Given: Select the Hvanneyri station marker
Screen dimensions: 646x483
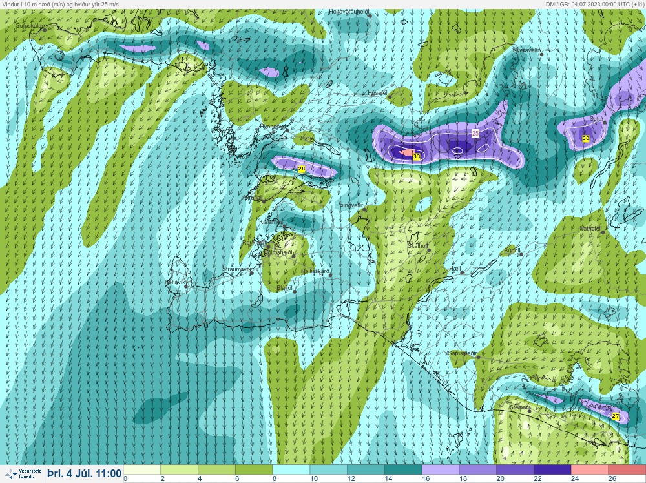Looking at the screenshot, I should coord(287,130).
